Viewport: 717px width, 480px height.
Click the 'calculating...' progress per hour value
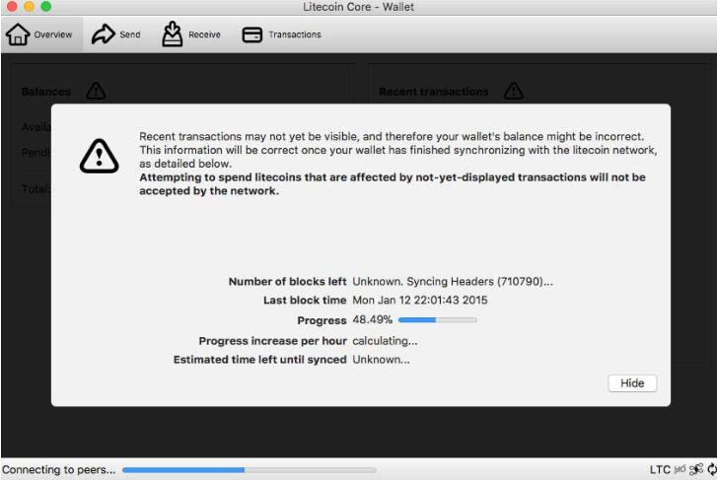point(385,341)
